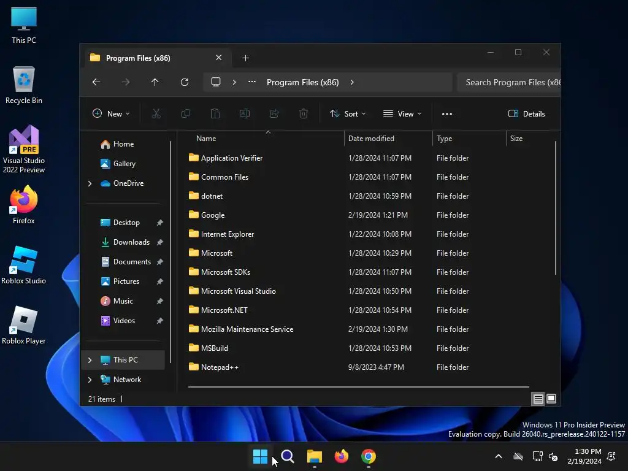Click the Delete trash can icon
This screenshot has height=471, width=628.
304,113
